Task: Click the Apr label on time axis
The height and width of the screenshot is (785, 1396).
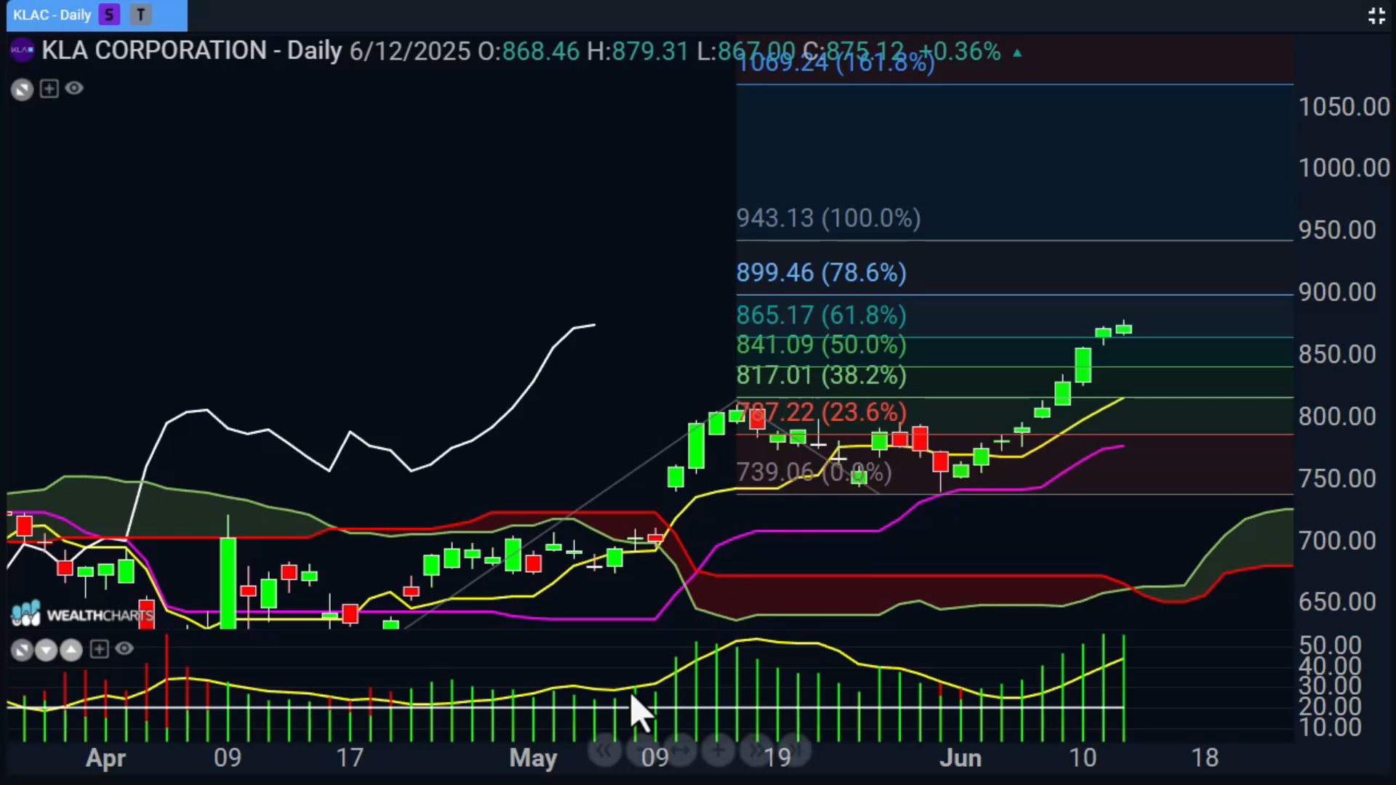Action: (x=106, y=759)
